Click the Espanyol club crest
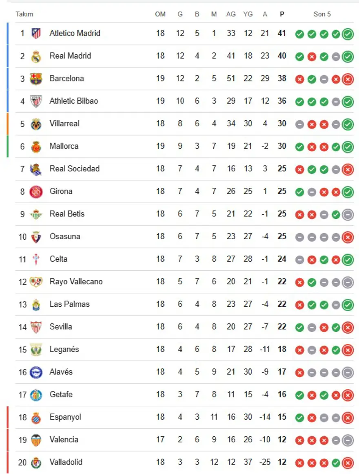This screenshot has height=474, width=359. pyautogui.click(x=36, y=418)
